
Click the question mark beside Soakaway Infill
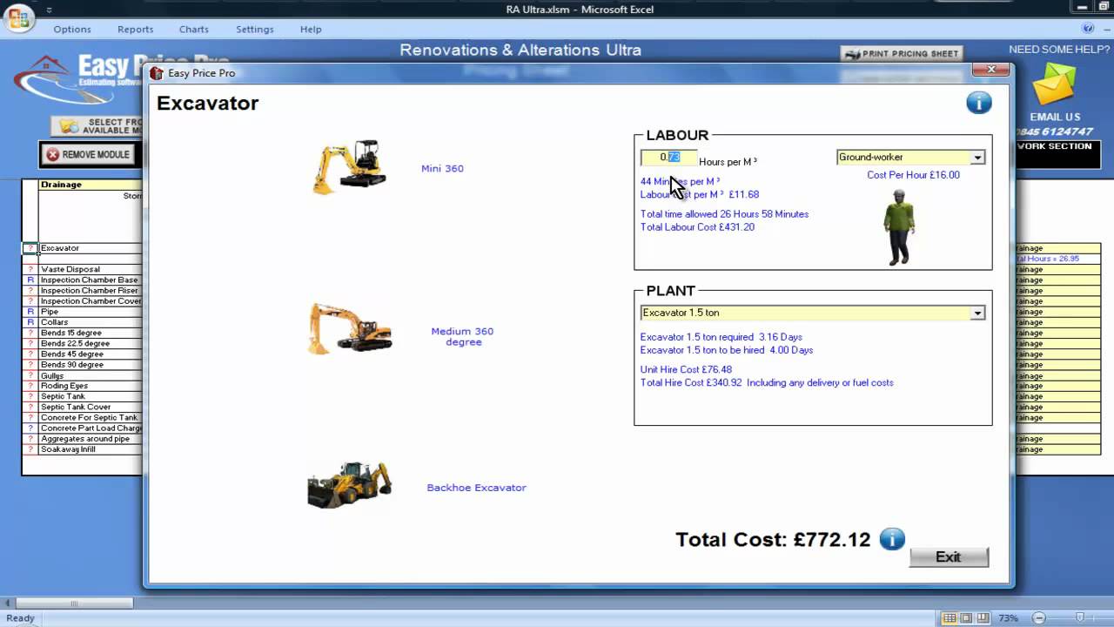pyautogui.click(x=30, y=449)
